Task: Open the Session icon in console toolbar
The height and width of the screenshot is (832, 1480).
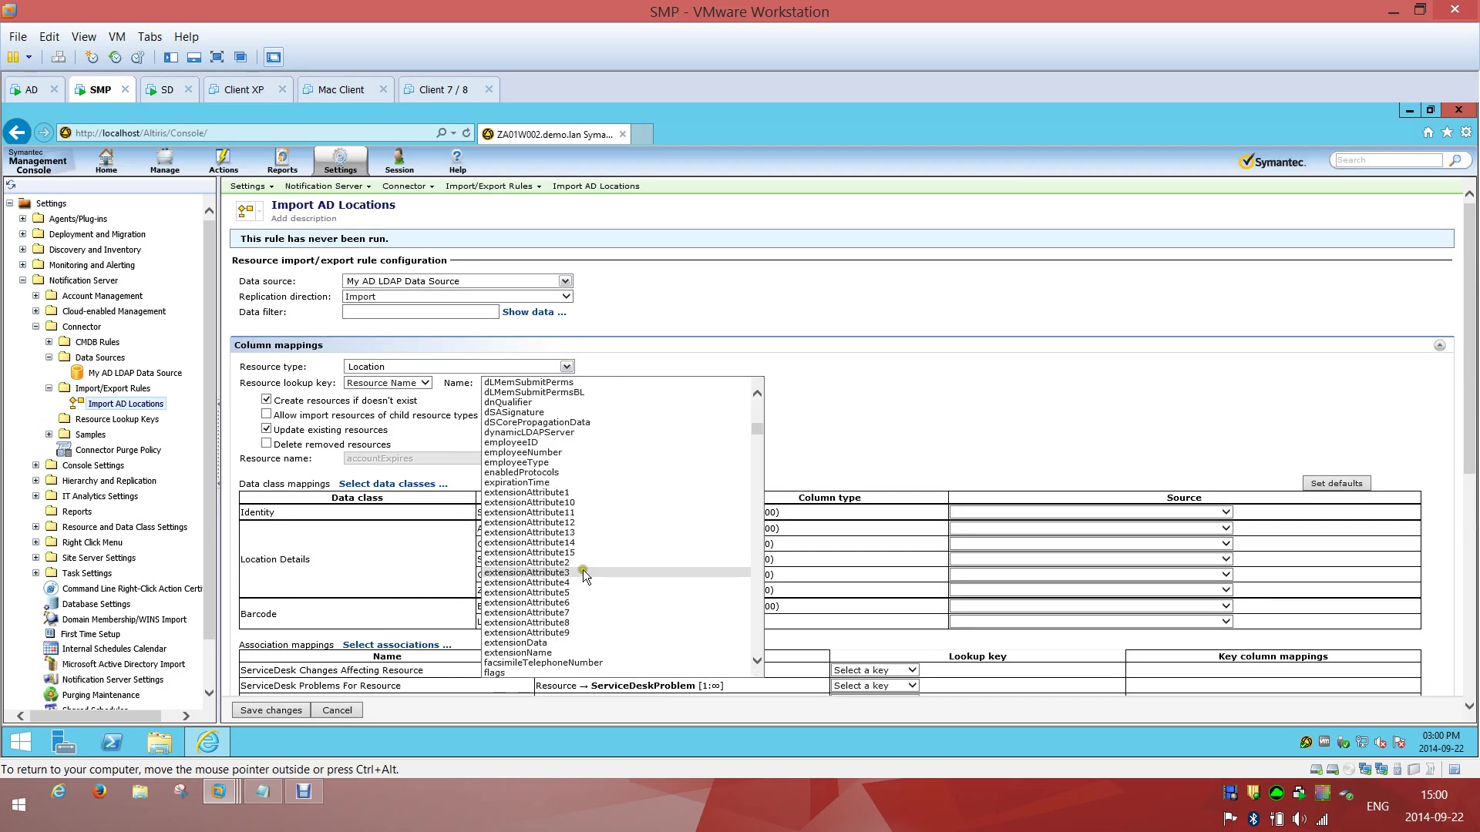Action: (x=399, y=160)
